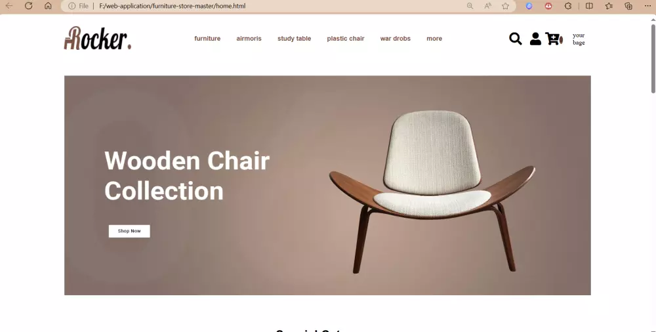Click the Shop Now button
Viewport: 656px width, 332px height.
129,231
